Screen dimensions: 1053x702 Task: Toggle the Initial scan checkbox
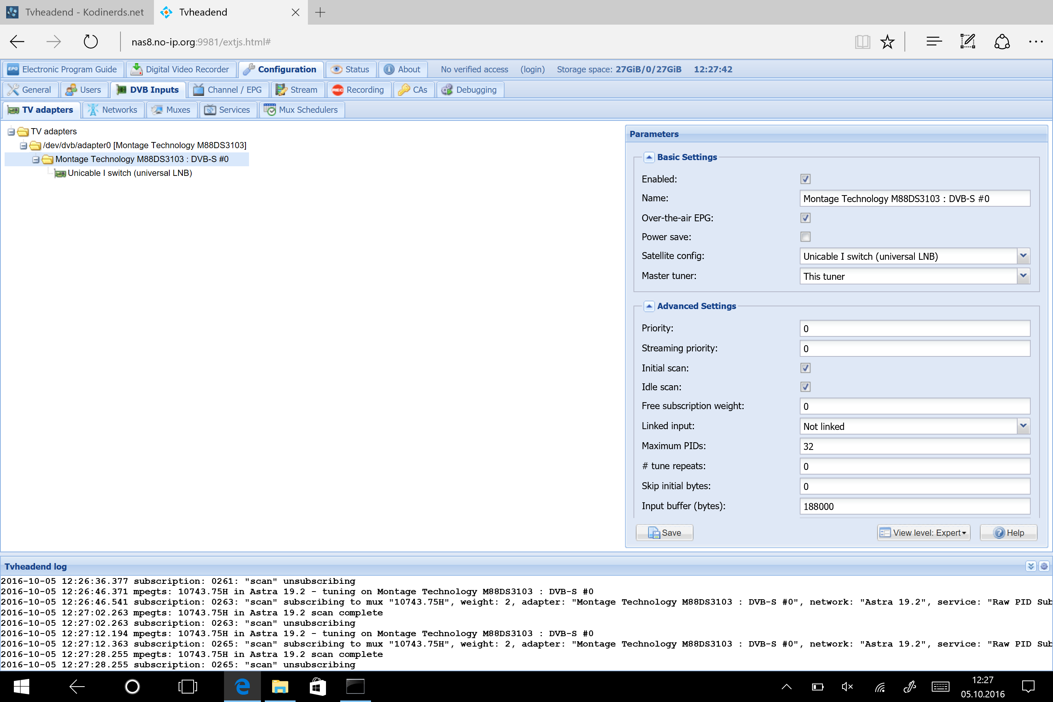pyautogui.click(x=805, y=368)
